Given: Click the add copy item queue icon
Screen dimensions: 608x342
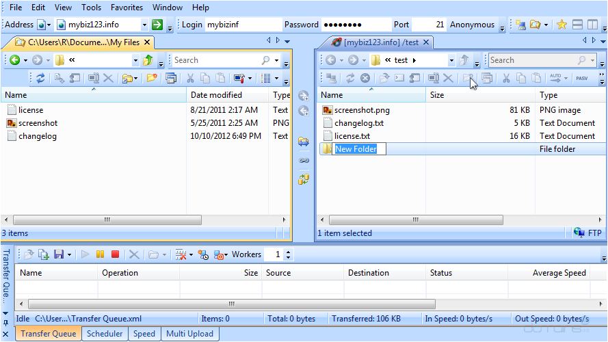Looking at the screenshot, I should [44, 254].
